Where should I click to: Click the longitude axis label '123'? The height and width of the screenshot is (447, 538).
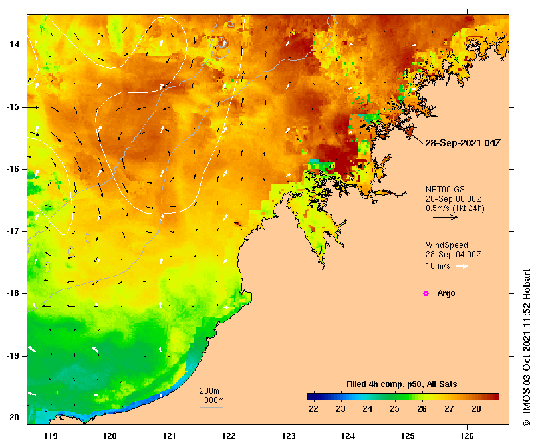pyautogui.click(x=289, y=436)
